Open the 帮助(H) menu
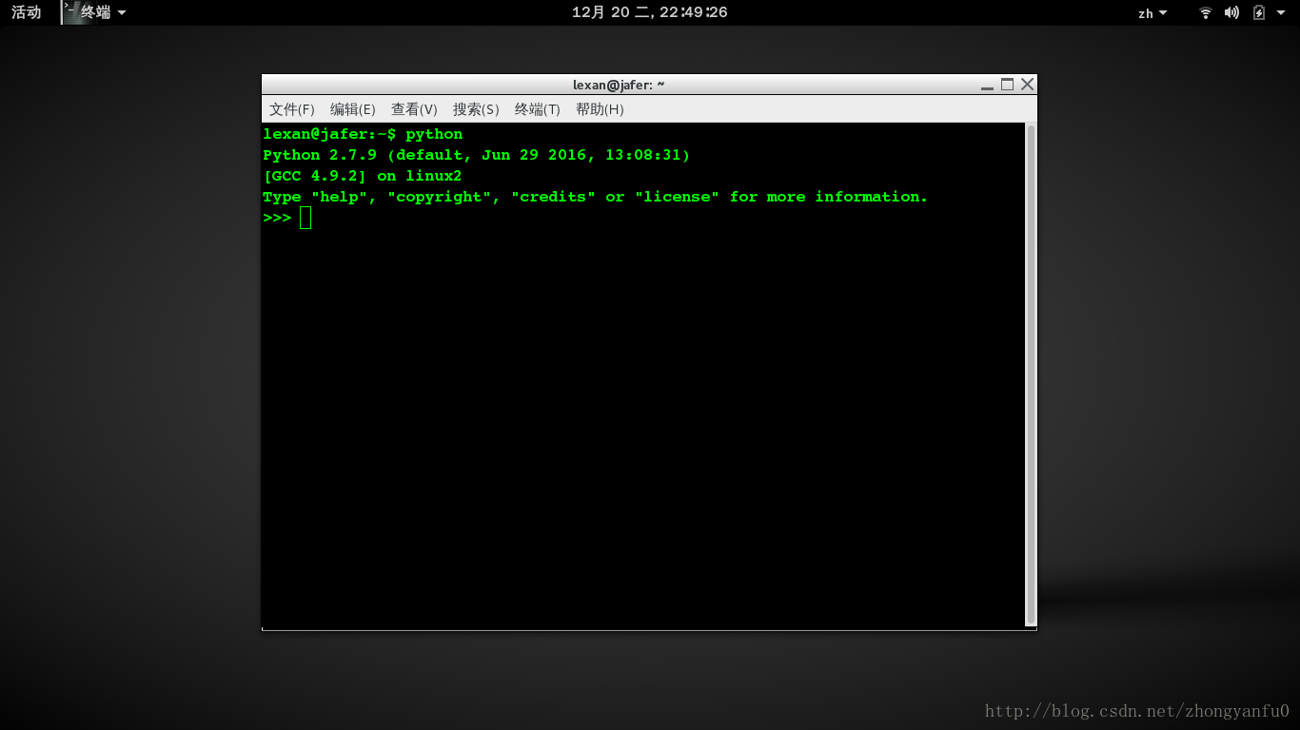Viewport: 1300px width, 730px height. coord(600,109)
